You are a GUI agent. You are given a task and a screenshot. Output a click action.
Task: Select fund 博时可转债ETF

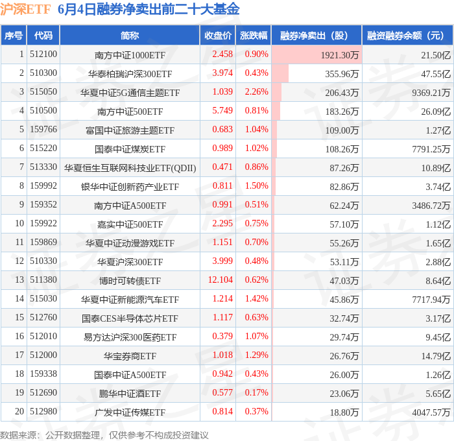pos(130,281)
